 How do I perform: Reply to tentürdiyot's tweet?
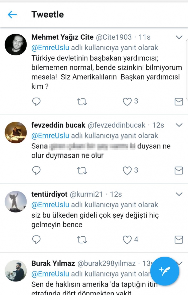(36, 240)
